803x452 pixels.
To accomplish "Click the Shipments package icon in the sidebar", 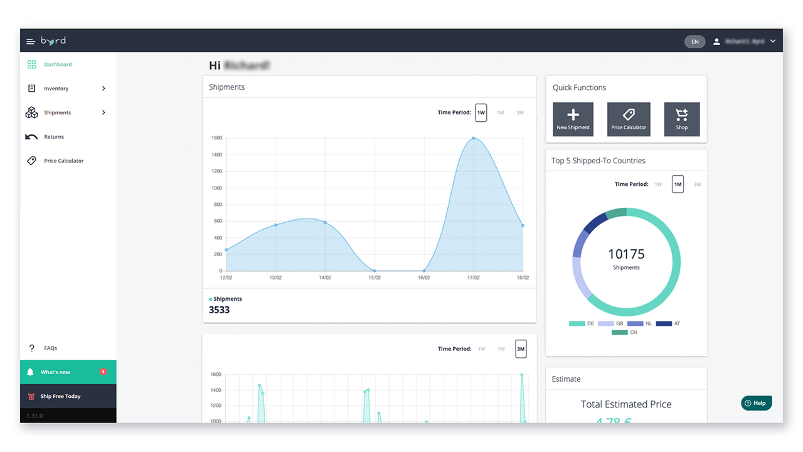I will pos(31,112).
